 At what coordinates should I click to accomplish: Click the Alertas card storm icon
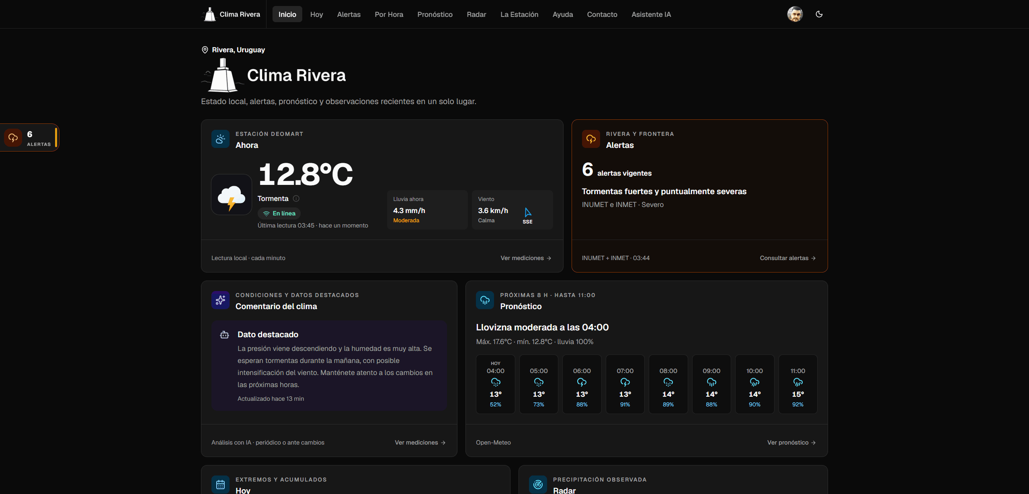pos(591,139)
